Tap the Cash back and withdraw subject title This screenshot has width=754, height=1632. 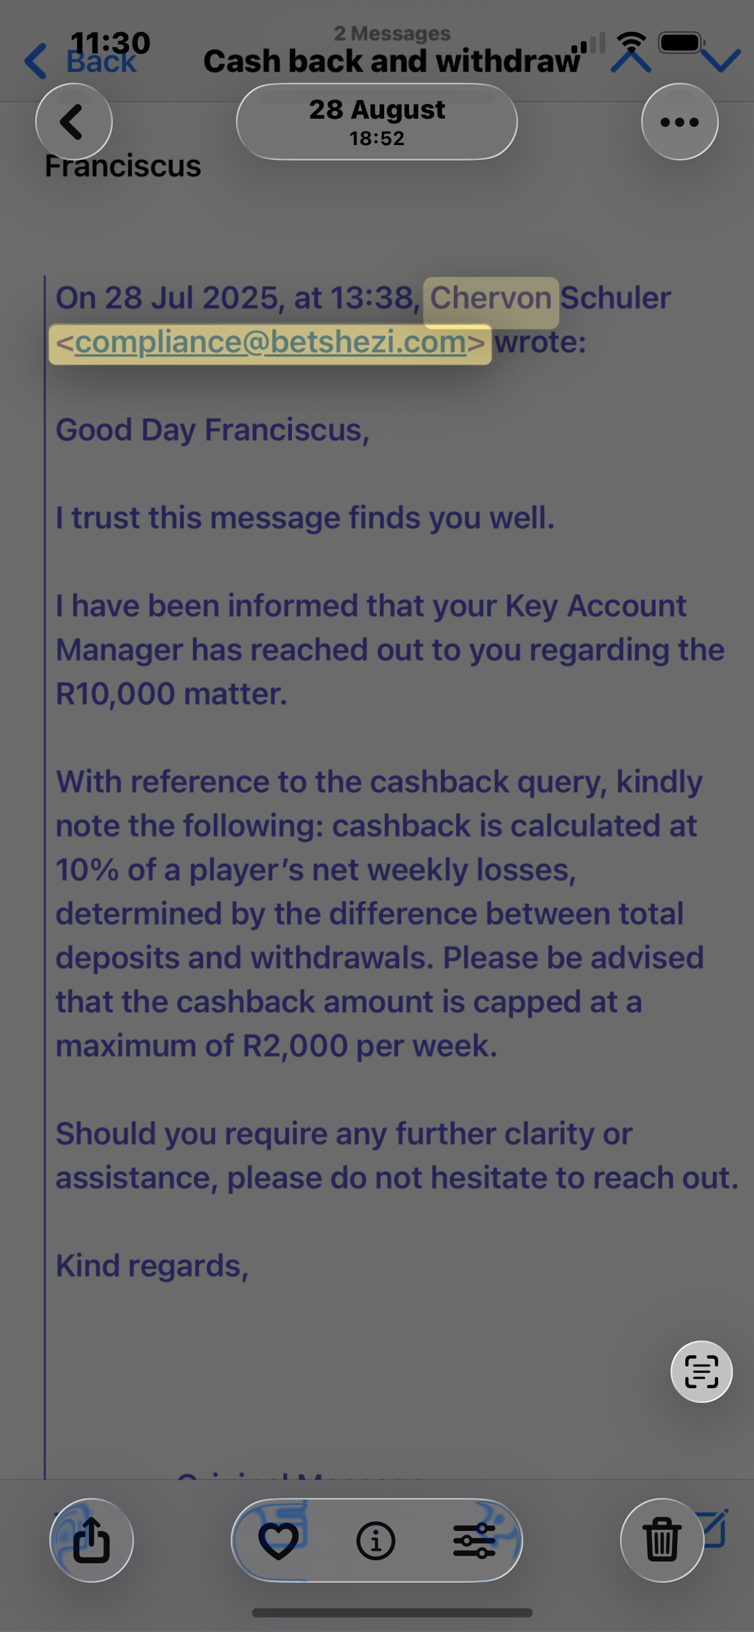tap(391, 62)
